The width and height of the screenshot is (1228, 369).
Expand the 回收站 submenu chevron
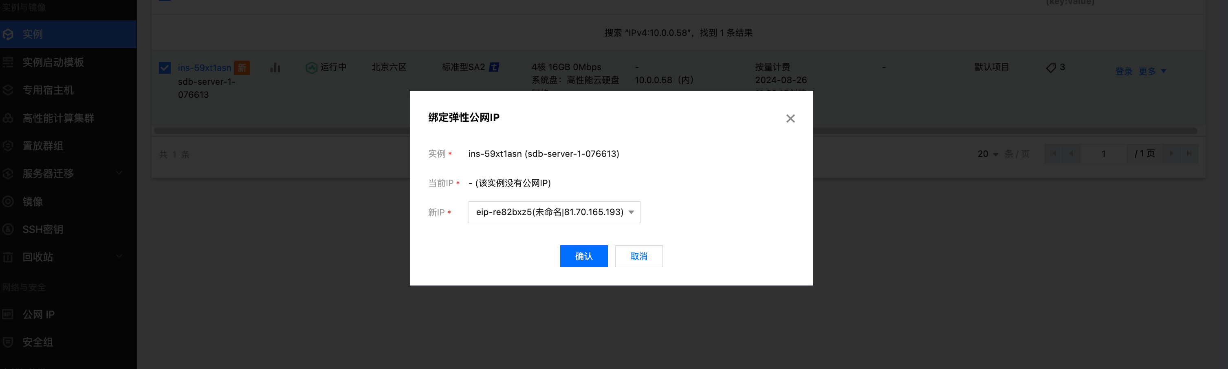119,257
